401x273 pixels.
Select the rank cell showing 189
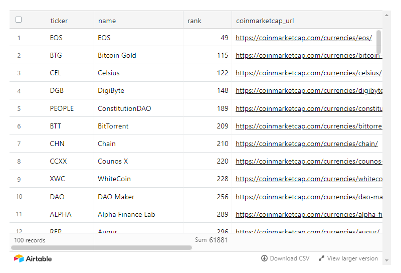[x=208, y=108]
